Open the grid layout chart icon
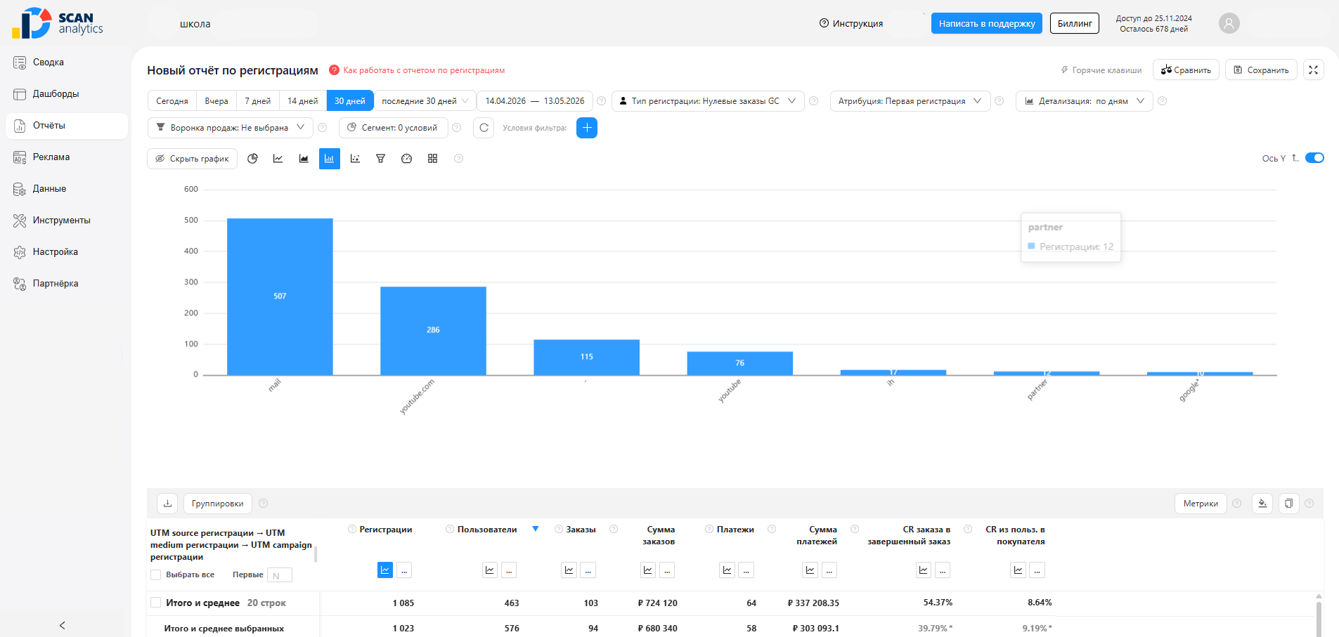Image resolution: width=1339 pixels, height=637 pixels. coord(432,159)
